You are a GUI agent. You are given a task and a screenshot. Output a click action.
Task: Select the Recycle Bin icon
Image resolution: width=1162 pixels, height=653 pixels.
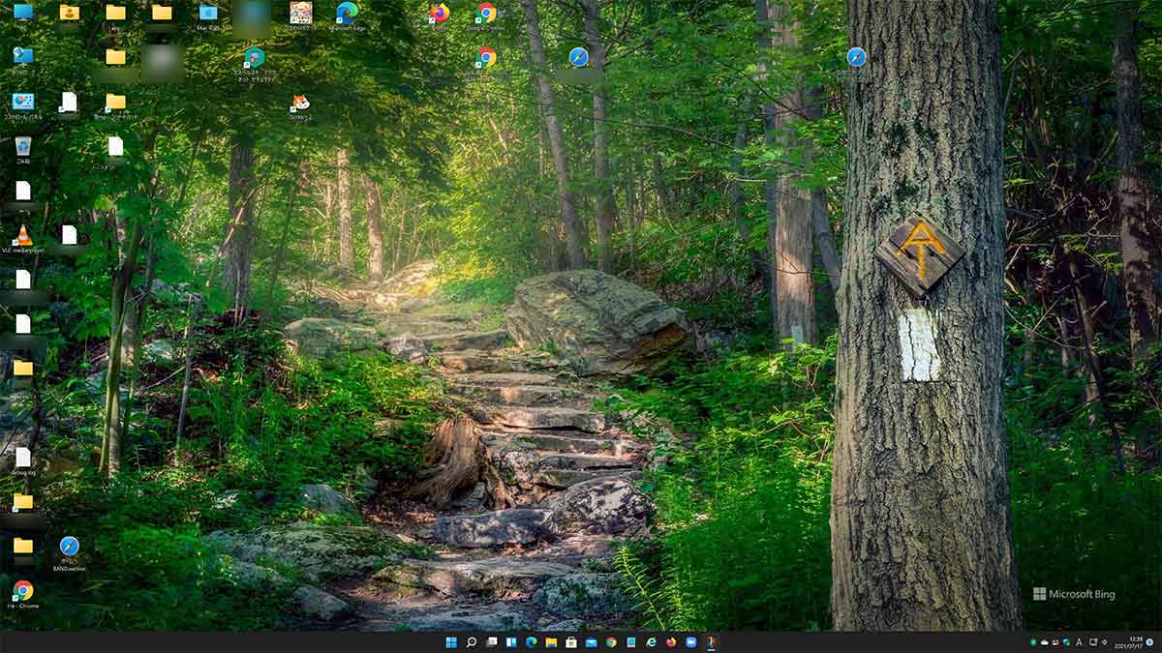[x=23, y=146]
